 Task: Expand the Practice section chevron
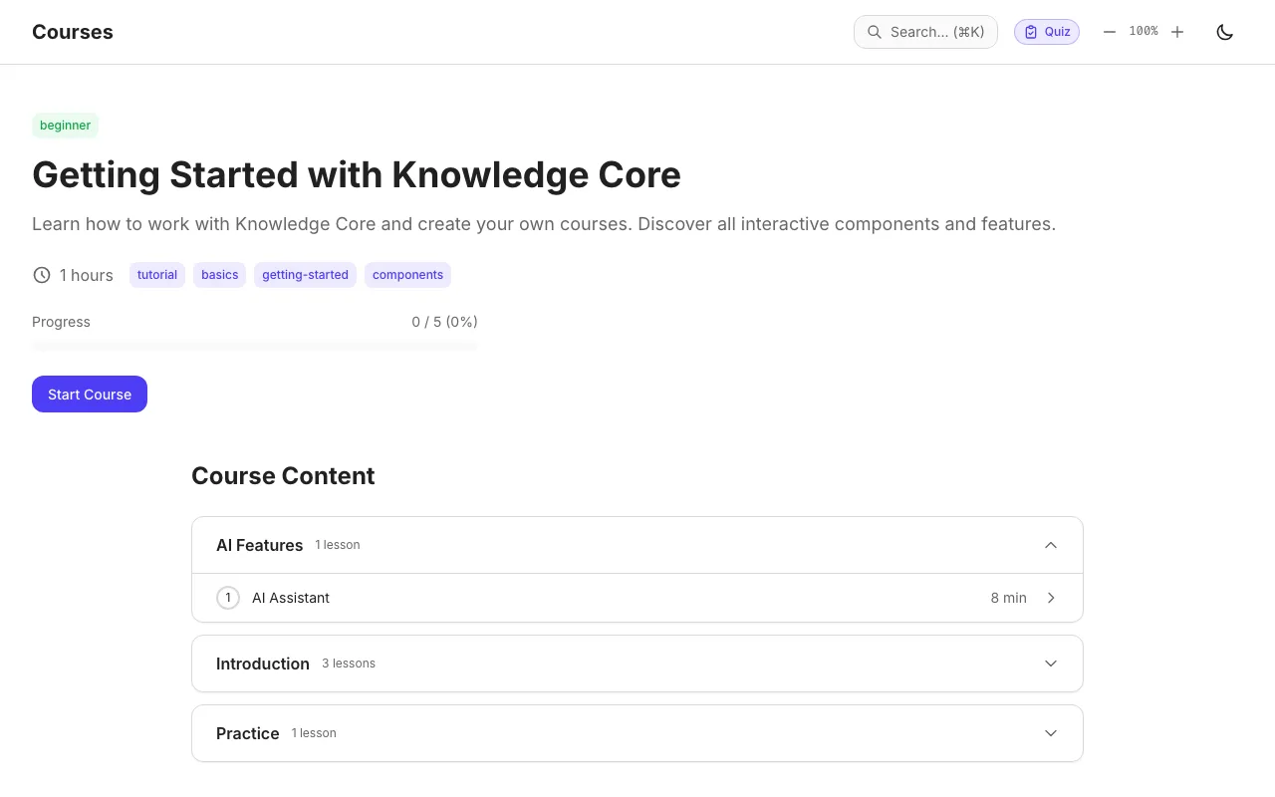pos(1051,733)
